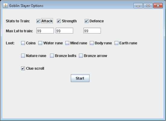Click the Start button

click(x=80, y=78)
